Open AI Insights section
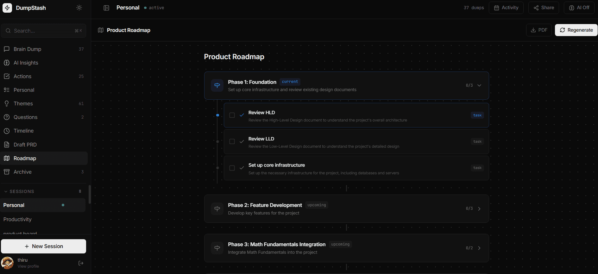This screenshot has width=598, height=274. pos(44,63)
